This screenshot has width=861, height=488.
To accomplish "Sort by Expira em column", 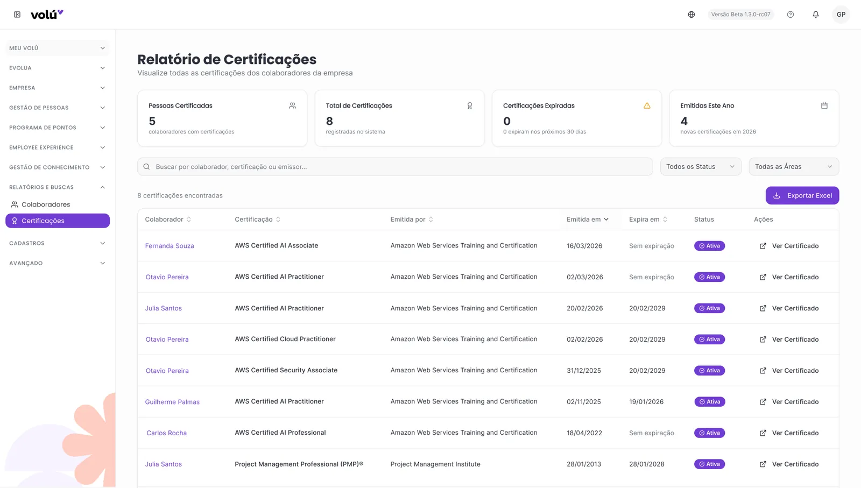I will pyautogui.click(x=648, y=220).
